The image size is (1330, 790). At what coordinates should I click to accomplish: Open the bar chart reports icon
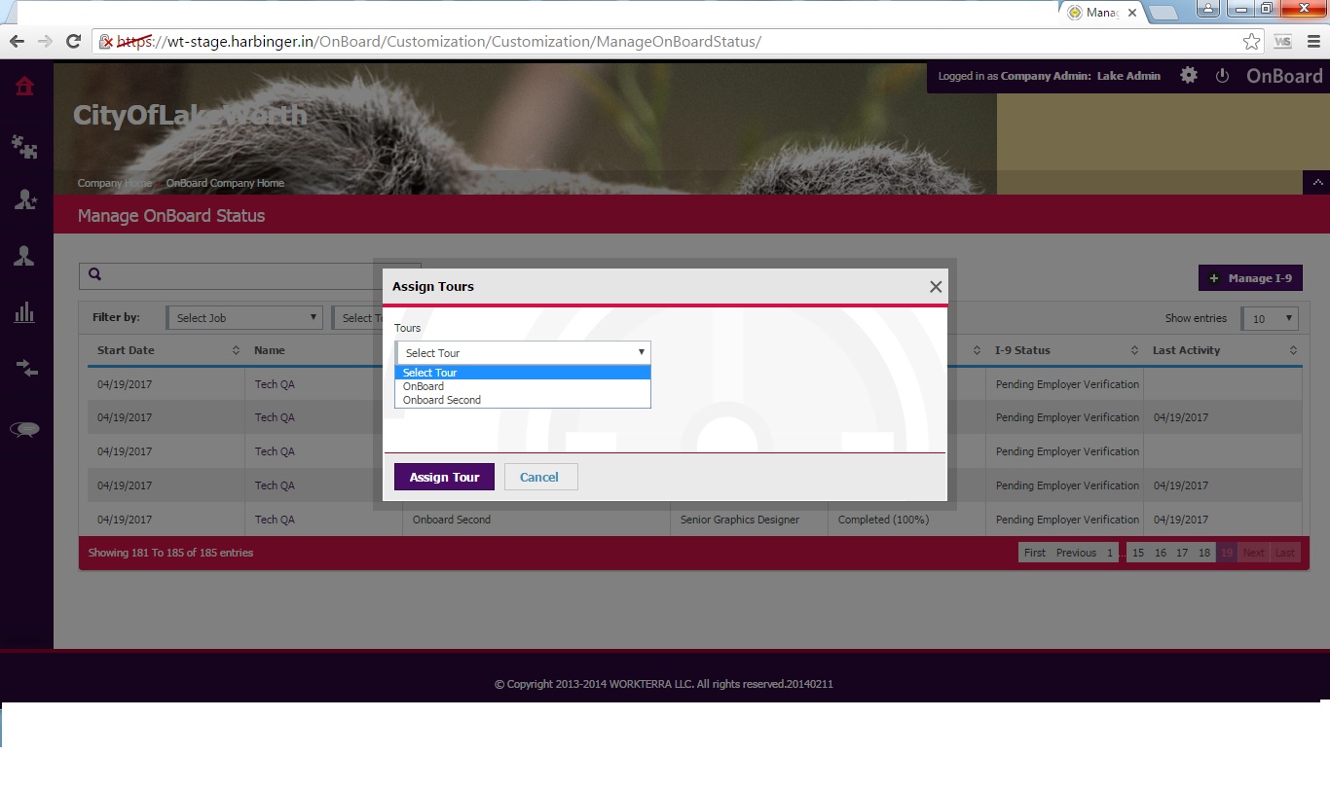24,312
